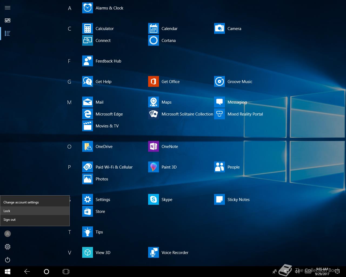
Task: Open Task View on the taskbar
Action: (x=66, y=272)
